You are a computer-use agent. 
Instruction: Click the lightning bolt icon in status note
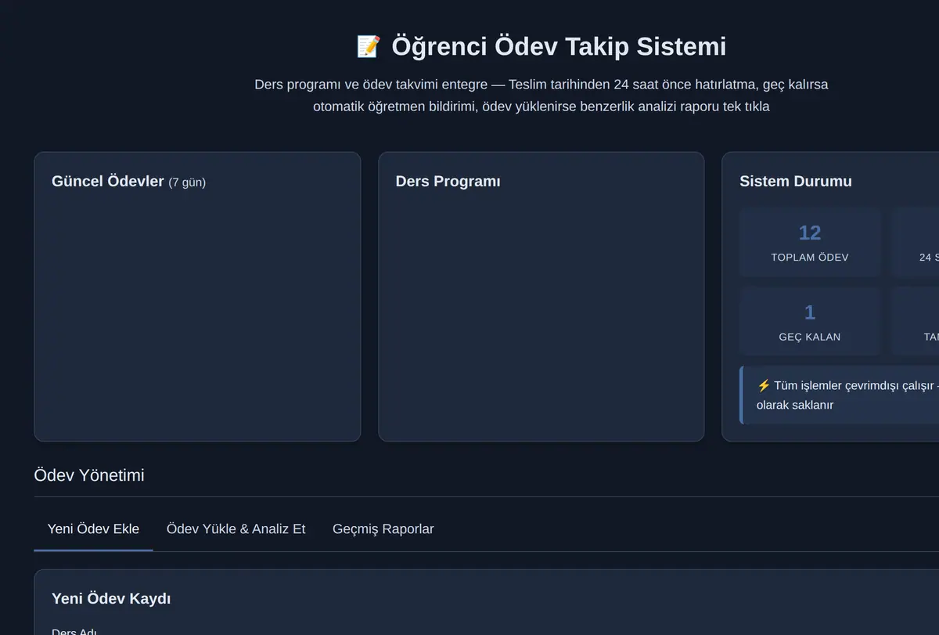(764, 385)
